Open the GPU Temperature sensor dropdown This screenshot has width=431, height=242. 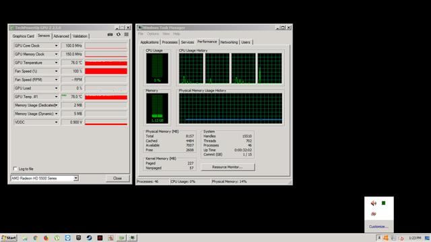click(x=56, y=63)
